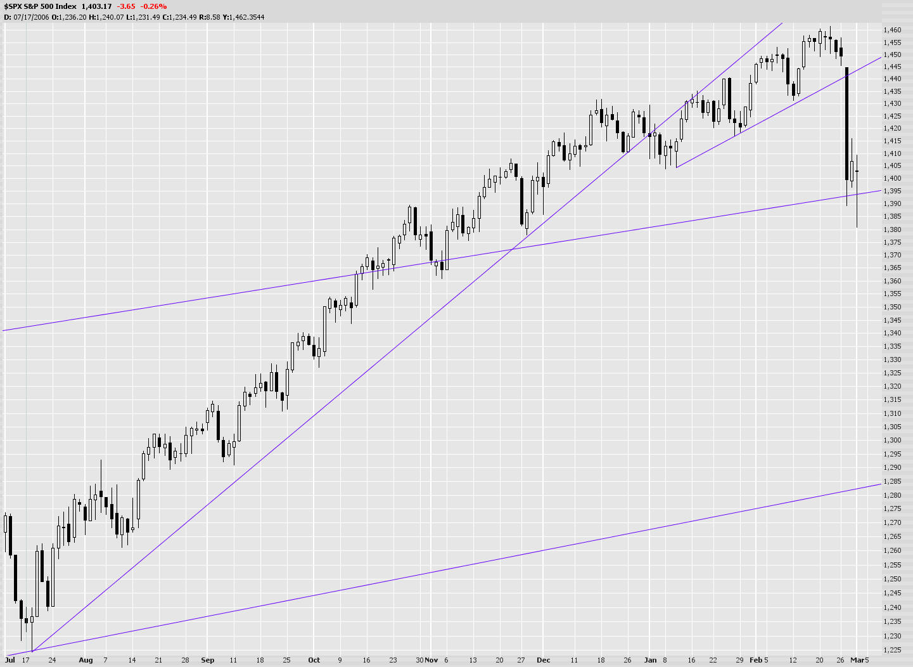
Task: Click the open value O:1,236.20
Action: coord(69,17)
